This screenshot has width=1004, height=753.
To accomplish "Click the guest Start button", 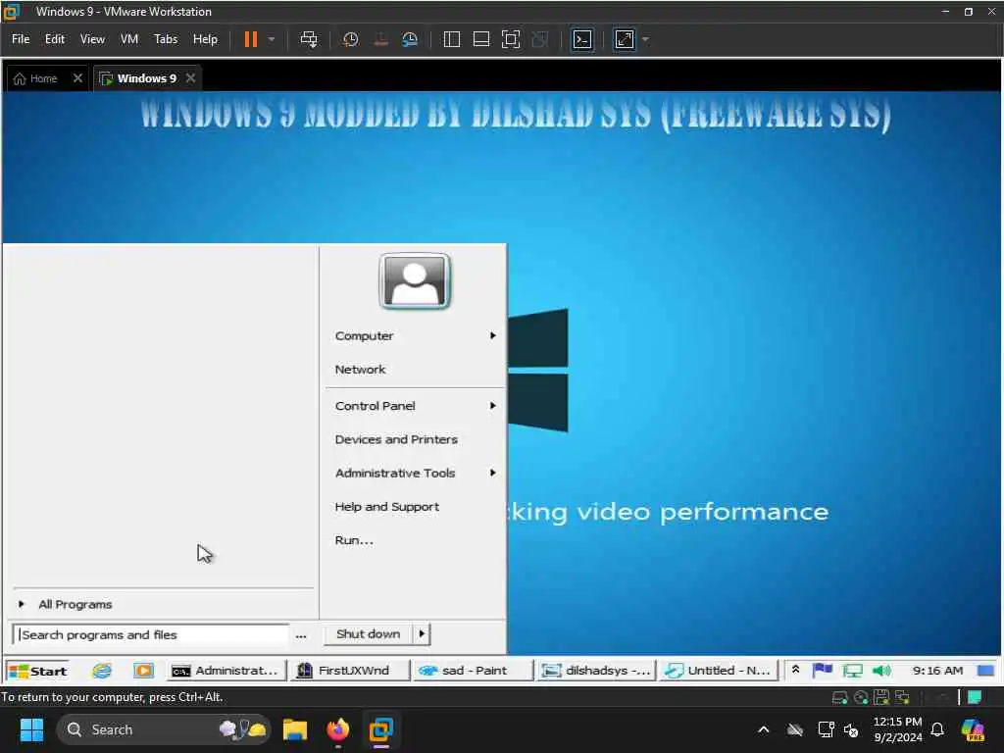I will [x=38, y=671].
